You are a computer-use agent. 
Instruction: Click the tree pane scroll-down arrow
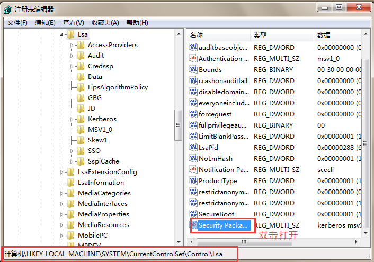click(179, 242)
